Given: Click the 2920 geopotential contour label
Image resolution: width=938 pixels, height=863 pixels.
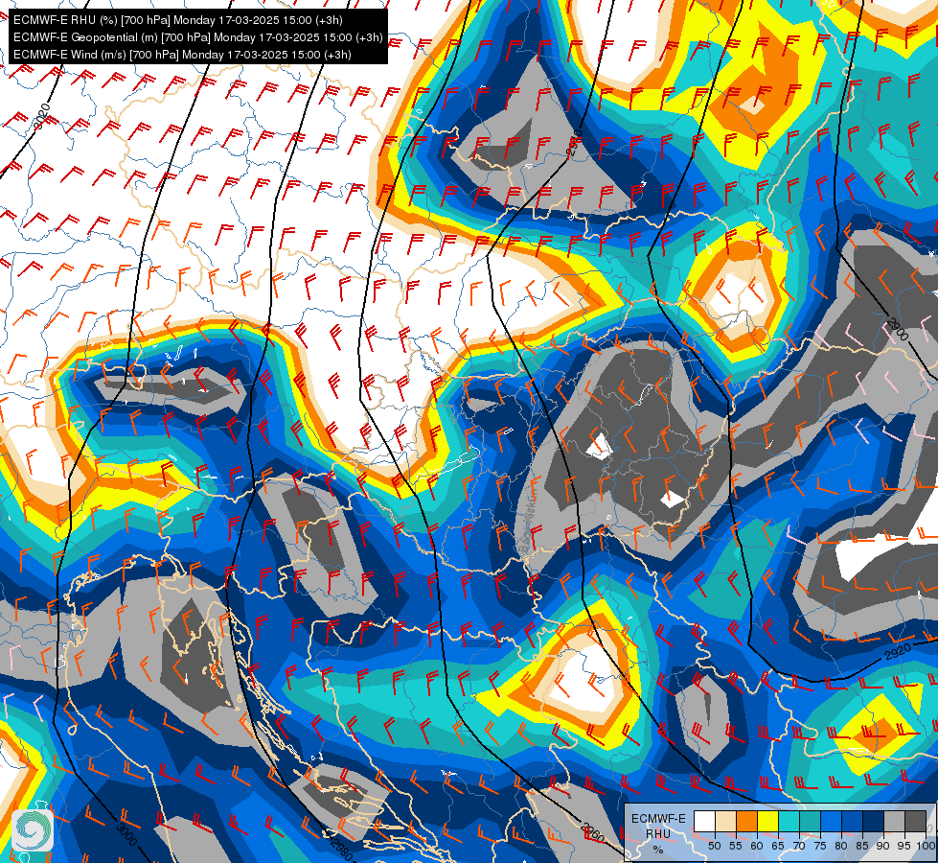Looking at the screenshot, I should coord(898,652).
